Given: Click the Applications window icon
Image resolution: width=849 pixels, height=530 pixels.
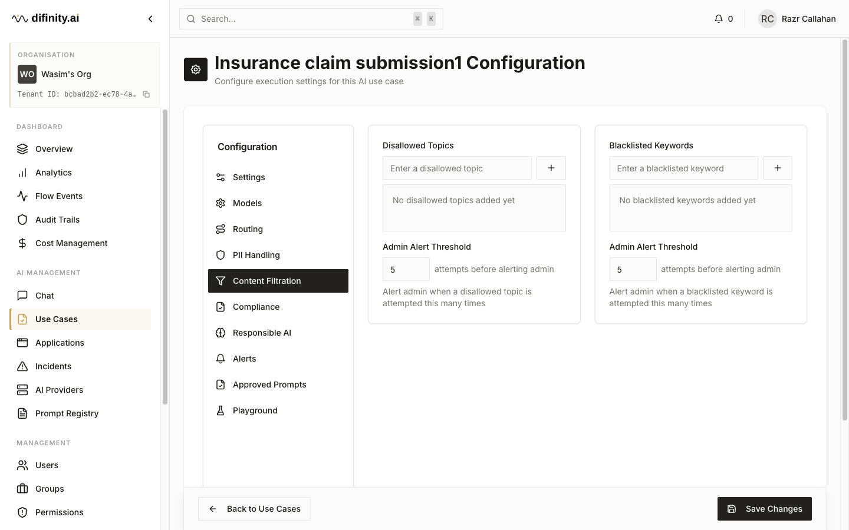Looking at the screenshot, I should tap(22, 343).
